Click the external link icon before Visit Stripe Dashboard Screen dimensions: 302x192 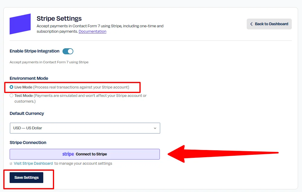pos(11,163)
